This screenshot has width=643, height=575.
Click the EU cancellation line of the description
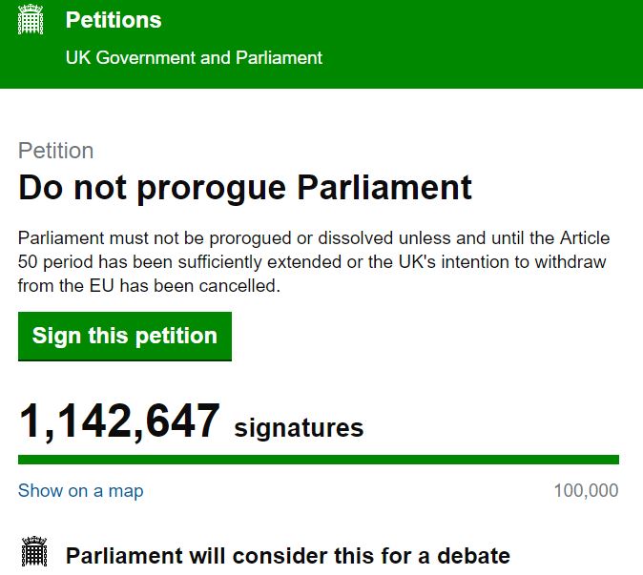150,285
